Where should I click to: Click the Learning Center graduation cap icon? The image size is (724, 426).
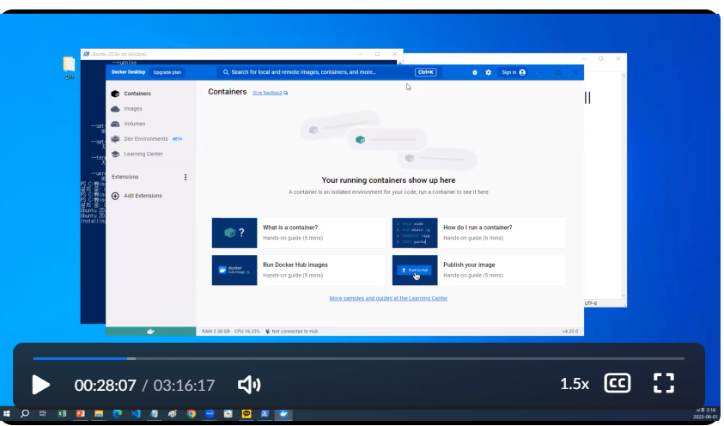click(x=115, y=154)
